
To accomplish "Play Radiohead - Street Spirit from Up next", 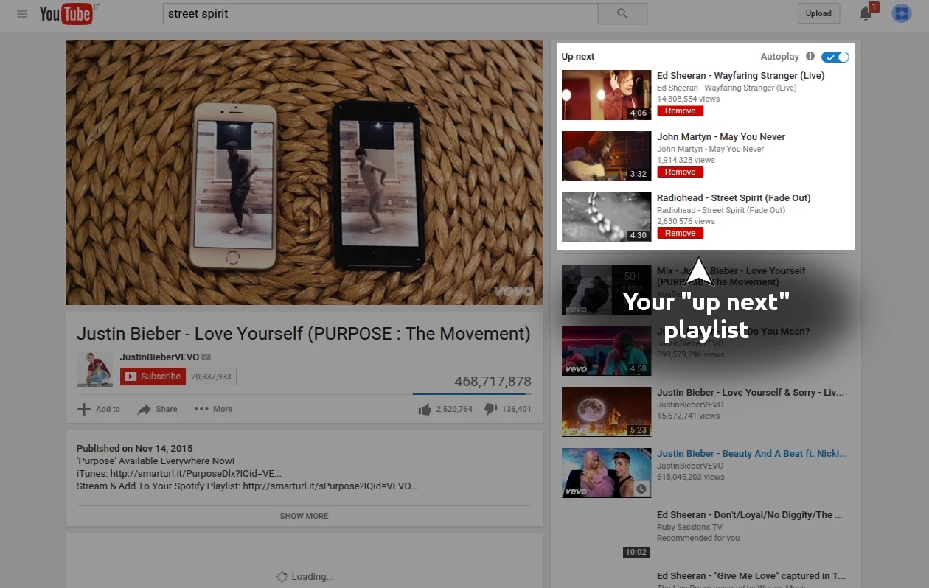I will [x=733, y=197].
